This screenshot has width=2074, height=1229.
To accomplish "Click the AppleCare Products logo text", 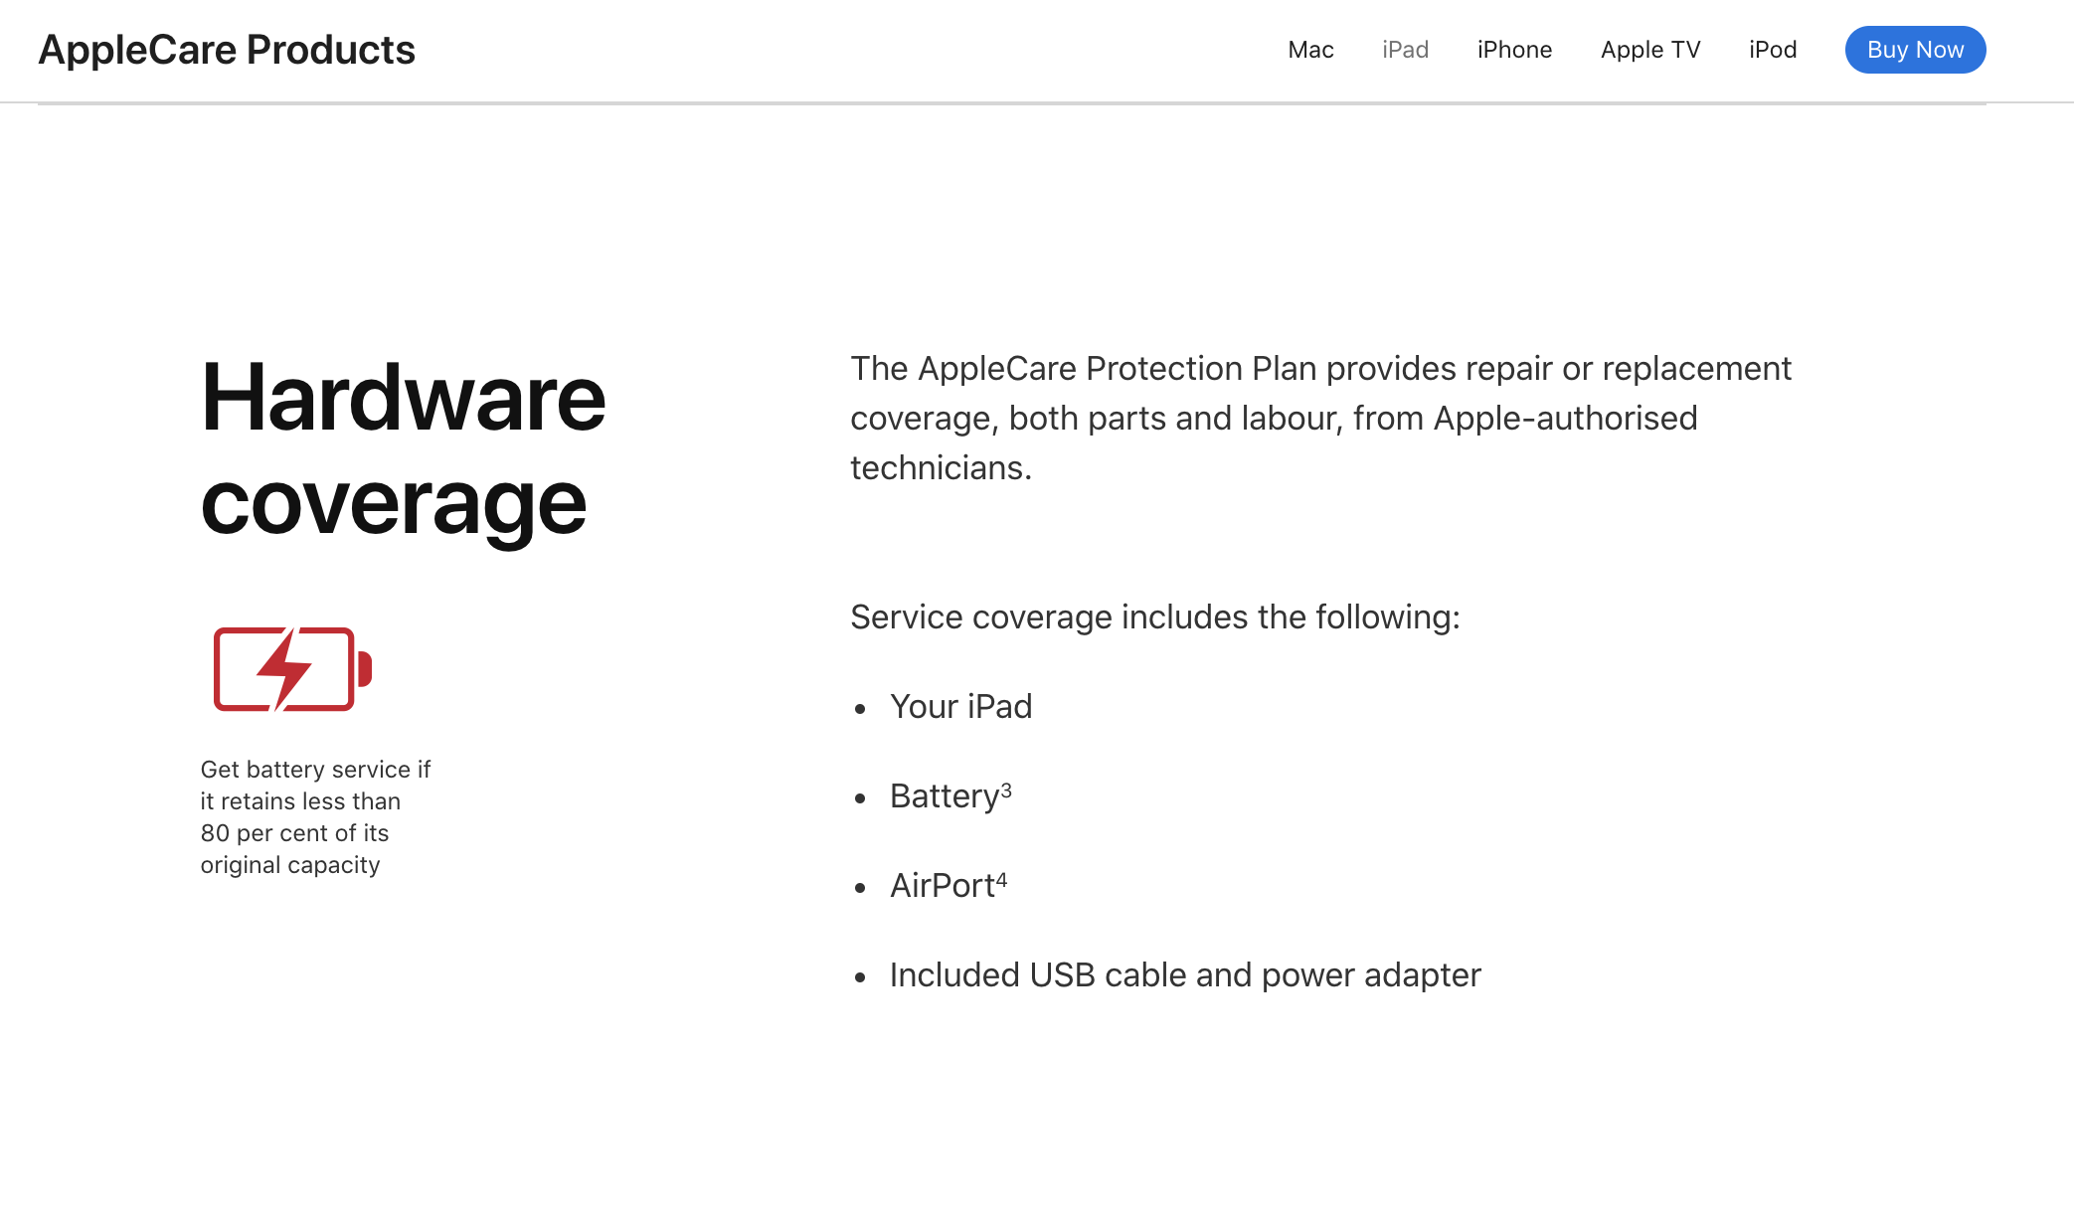I will 227,49.
